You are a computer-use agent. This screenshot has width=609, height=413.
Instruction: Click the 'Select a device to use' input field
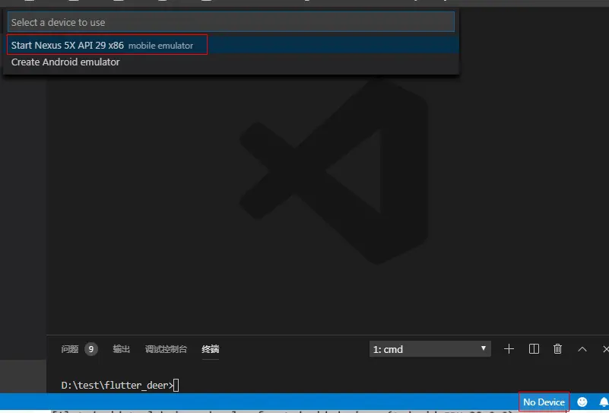(230, 22)
